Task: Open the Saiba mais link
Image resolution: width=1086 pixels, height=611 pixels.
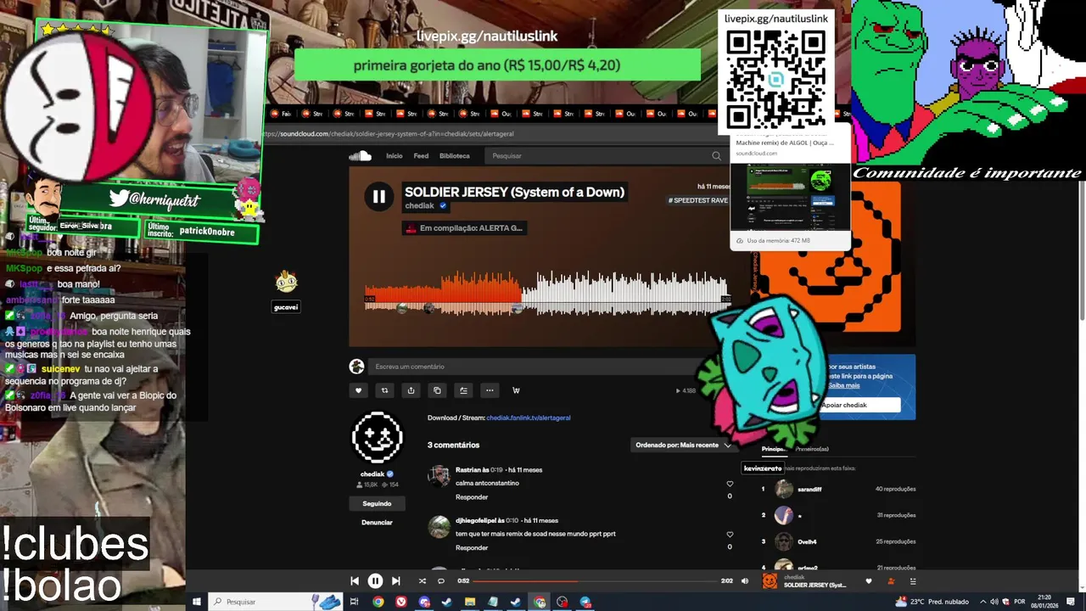Action: tap(843, 385)
